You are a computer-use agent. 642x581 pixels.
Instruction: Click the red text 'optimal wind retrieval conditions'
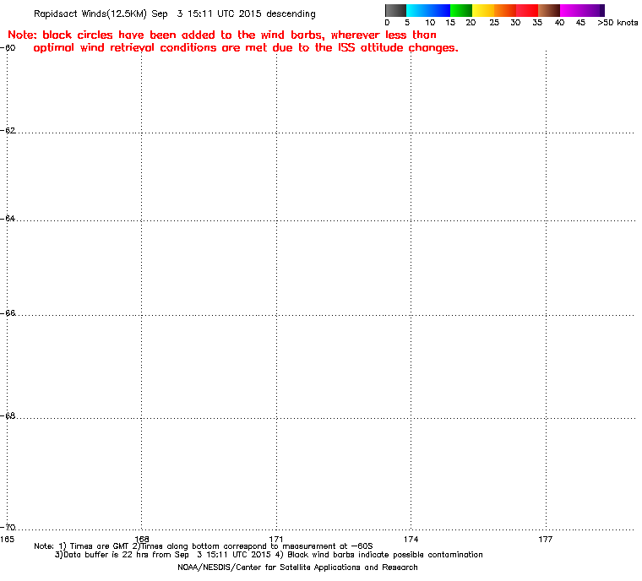point(125,48)
